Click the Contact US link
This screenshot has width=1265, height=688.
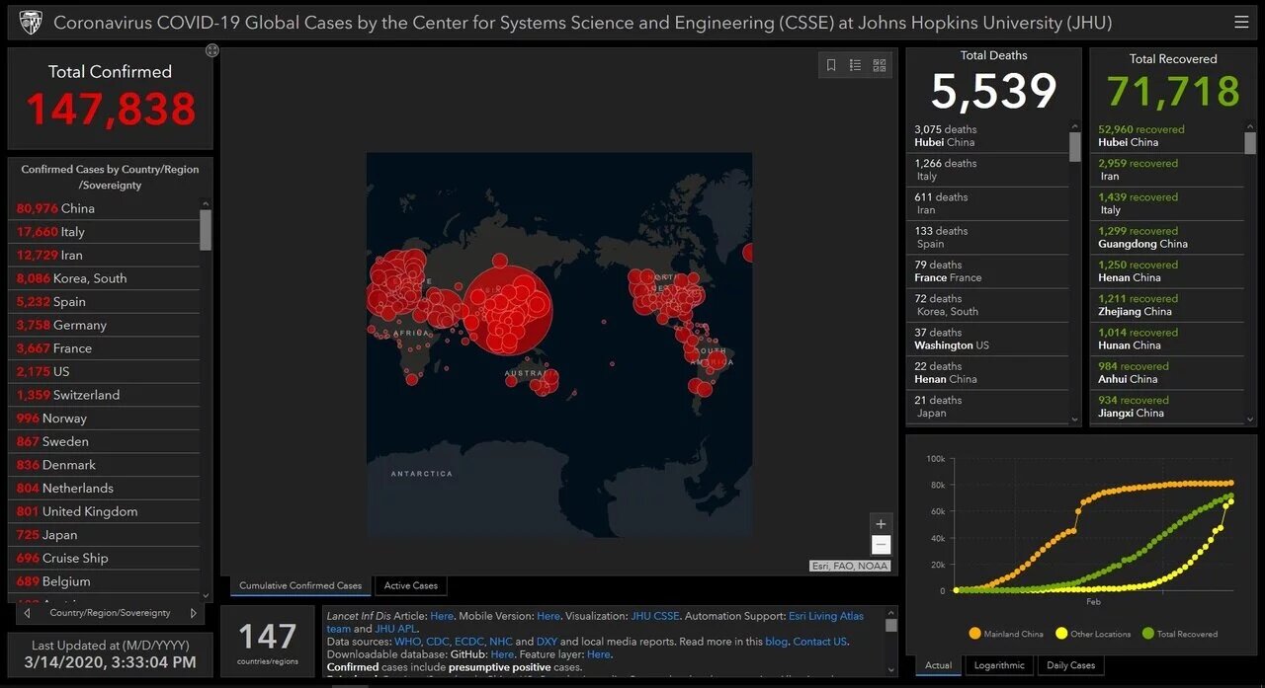(x=819, y=642)
